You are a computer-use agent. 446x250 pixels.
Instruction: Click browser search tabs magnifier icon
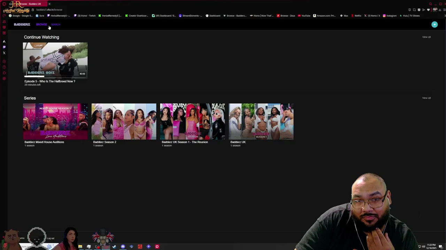[431, 4]
